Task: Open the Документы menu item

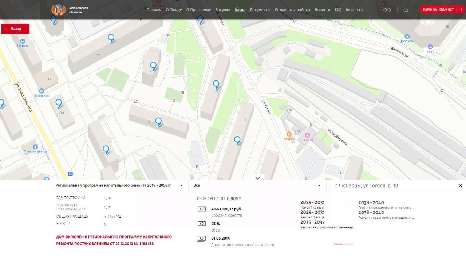Action: (x=260, y=10)
